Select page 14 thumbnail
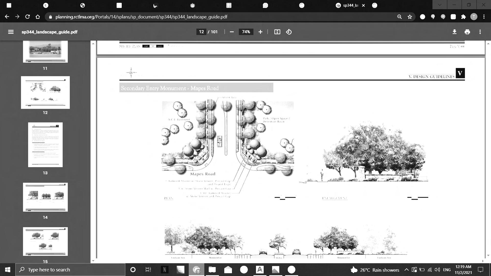This screenshot has height=276, width=491. point(45,197)
